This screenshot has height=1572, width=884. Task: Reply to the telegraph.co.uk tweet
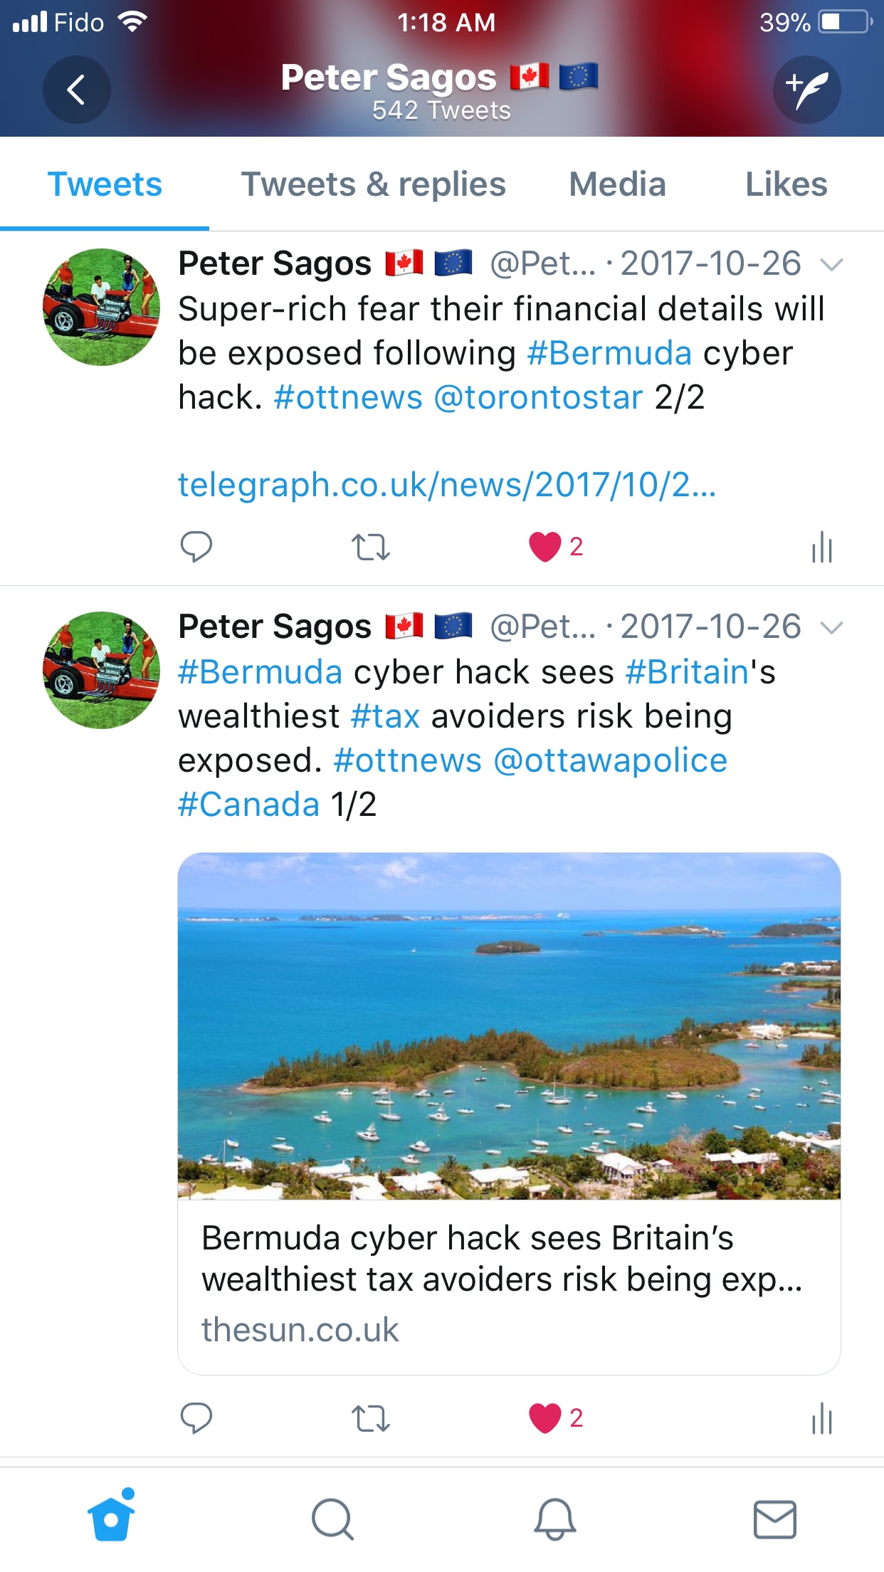(196, 547)
